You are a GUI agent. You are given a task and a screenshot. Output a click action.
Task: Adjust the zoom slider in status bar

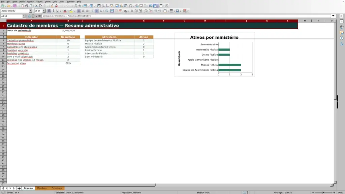pyautogui.click(x=323, y=192)
